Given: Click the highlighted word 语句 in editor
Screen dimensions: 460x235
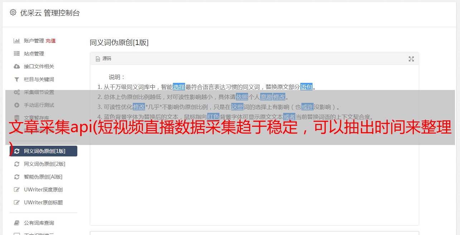Looking at the screenshot, I should [306, 87].
